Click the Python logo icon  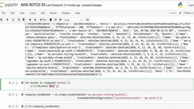tap(181, 5)
